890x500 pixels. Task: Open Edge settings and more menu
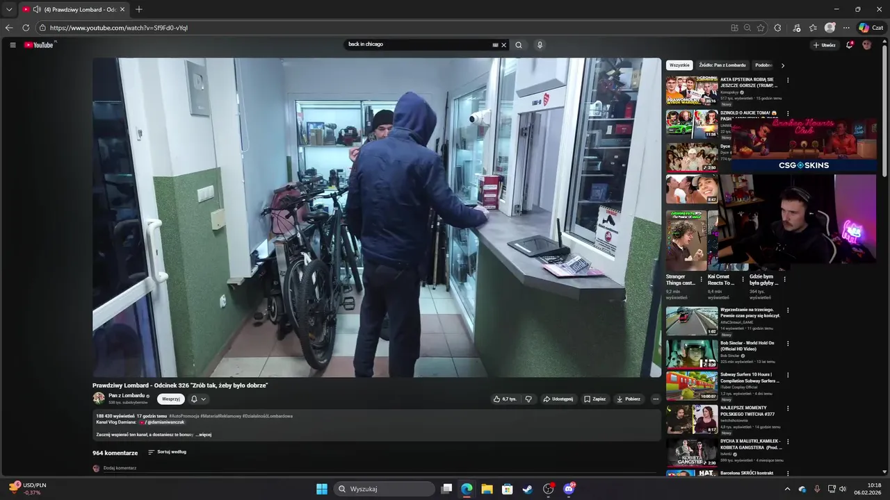[x=846, y=28]
